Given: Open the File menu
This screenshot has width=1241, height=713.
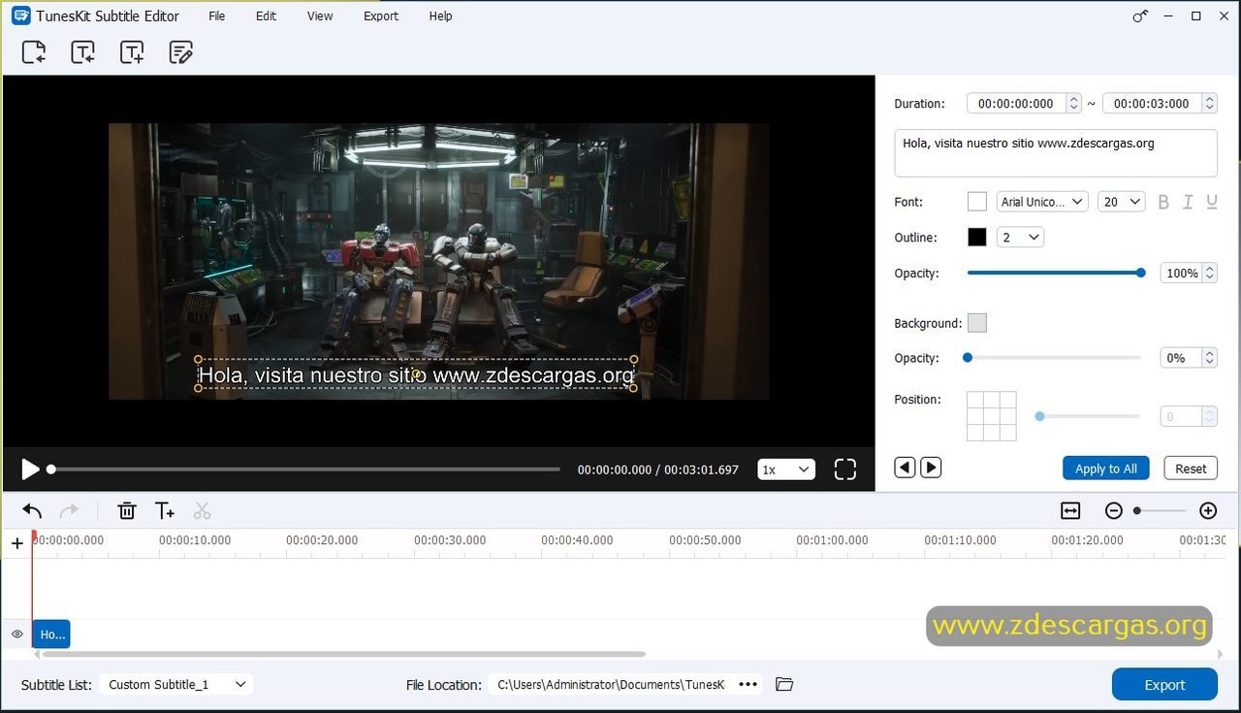Looking at the screenshot, I should 217,16.
